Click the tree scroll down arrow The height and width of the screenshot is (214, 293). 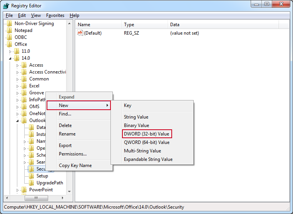69,191
